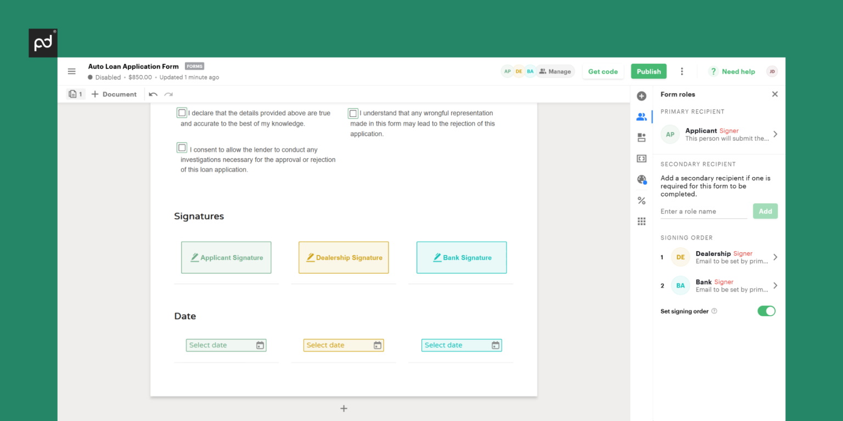843x421 pixels.
Task: Expand the Dealership signer role details
Action: 775,257
